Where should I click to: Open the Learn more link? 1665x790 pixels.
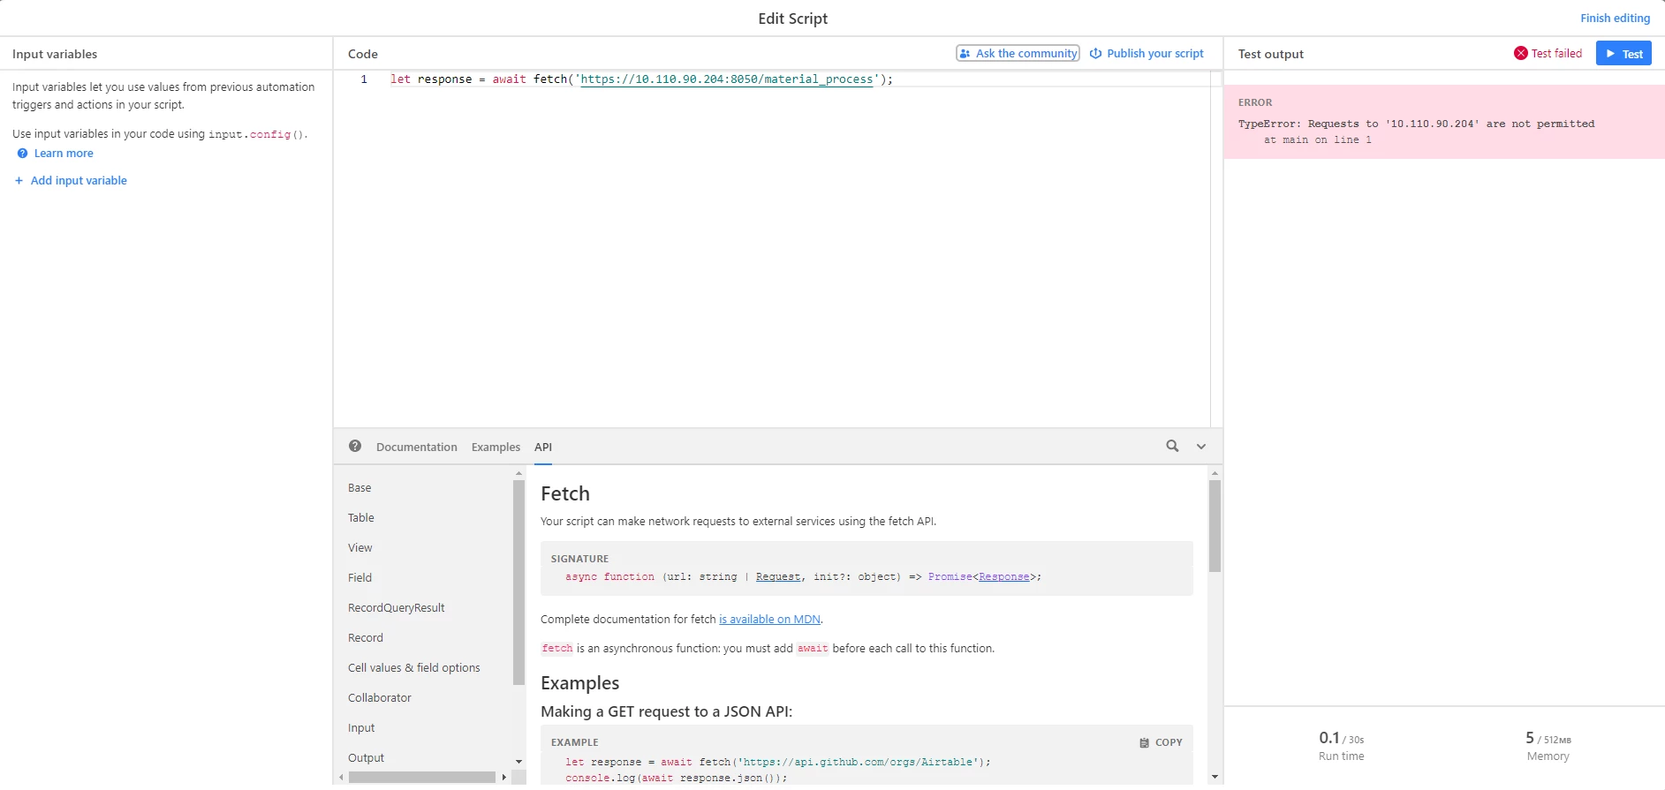pos(64,154)
